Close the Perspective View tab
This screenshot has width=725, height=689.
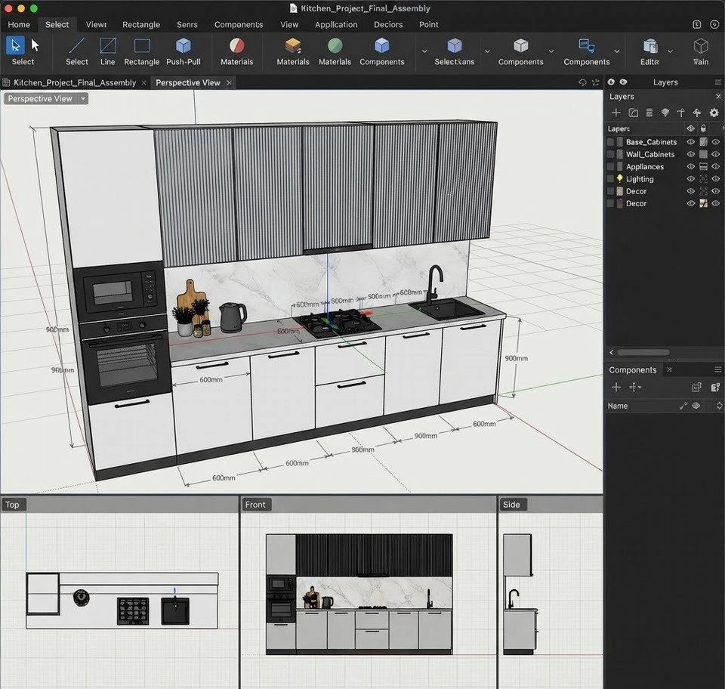229,83
